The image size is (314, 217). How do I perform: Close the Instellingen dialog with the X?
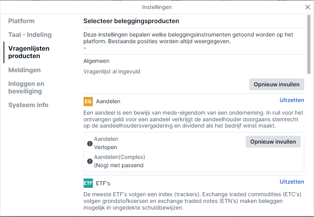[x=308, y=7]
